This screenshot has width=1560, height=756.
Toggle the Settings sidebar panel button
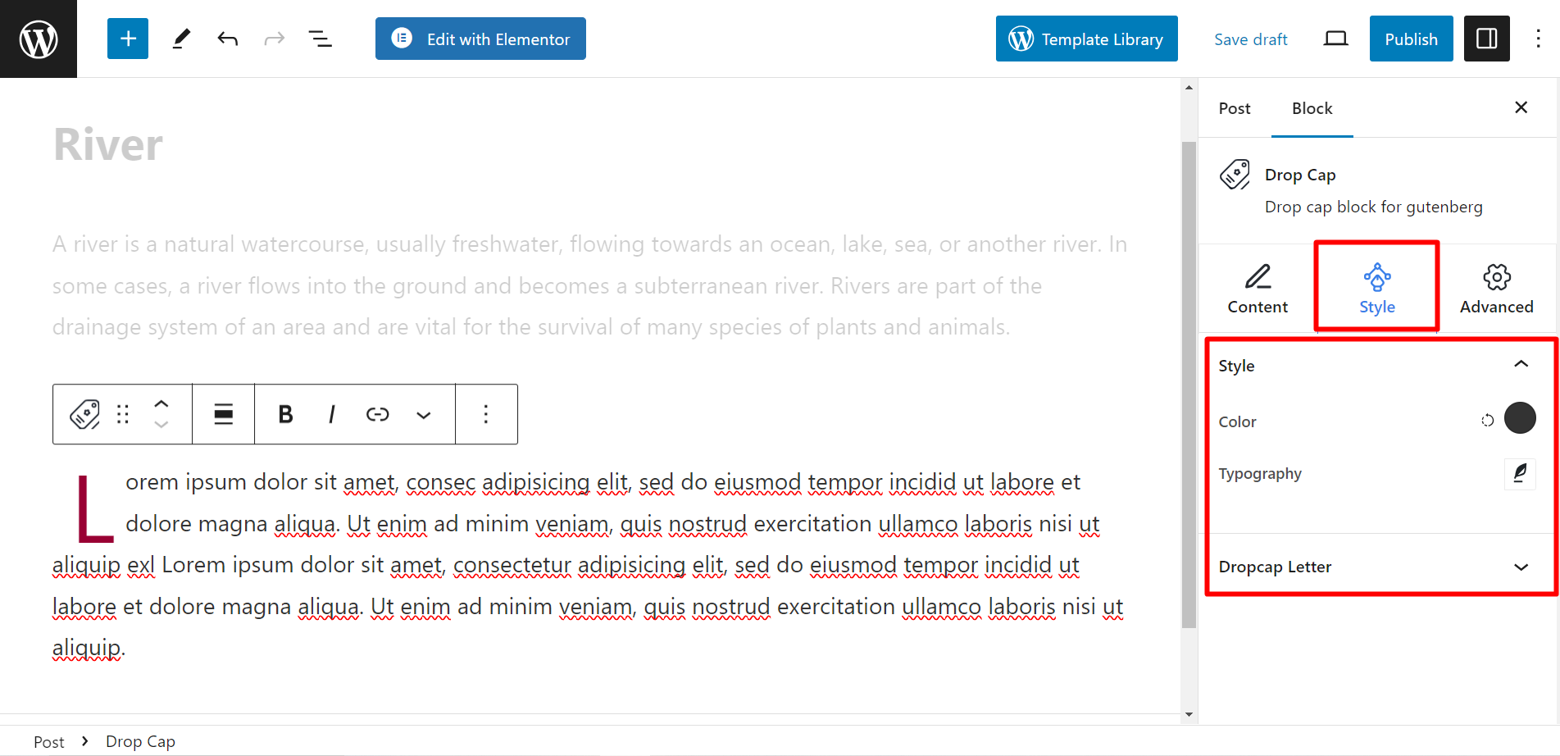[x=1486, y=39]
